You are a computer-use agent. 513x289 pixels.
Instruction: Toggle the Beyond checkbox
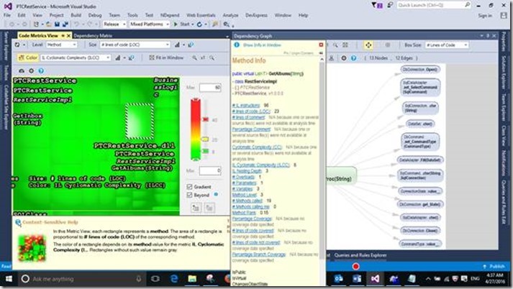pos(189,195)
